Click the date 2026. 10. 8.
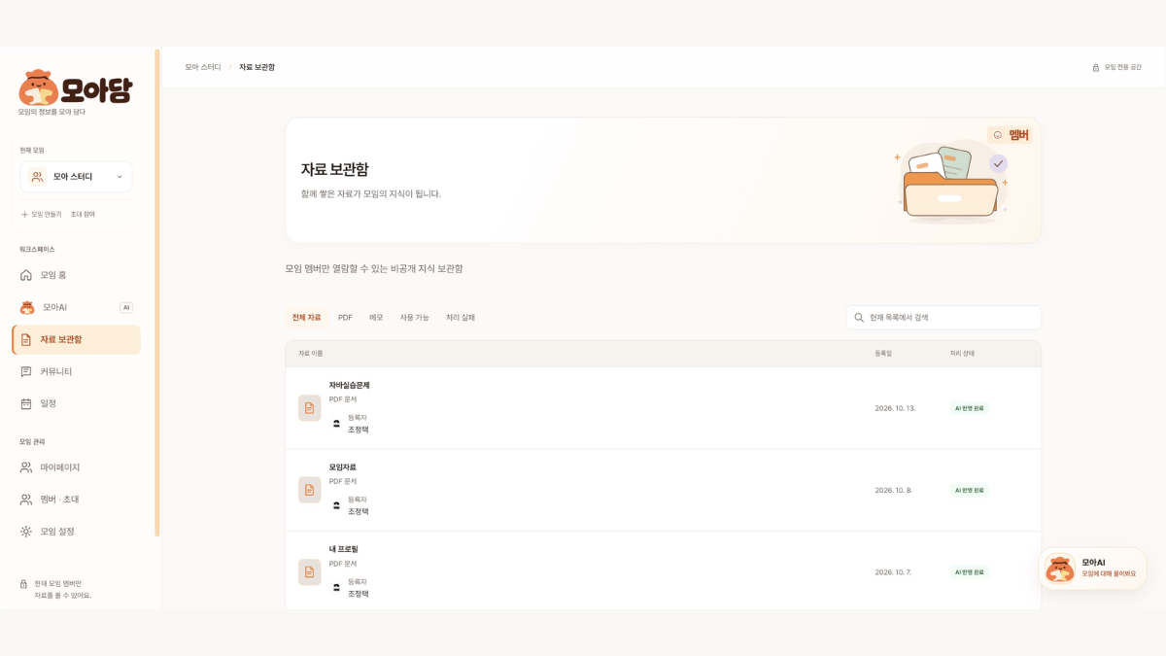The image size is (1166, 656). [x=893, y=490]
